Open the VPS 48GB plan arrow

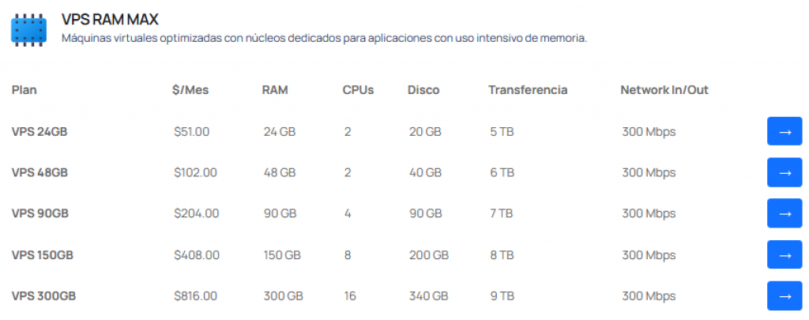click(785, 172)
